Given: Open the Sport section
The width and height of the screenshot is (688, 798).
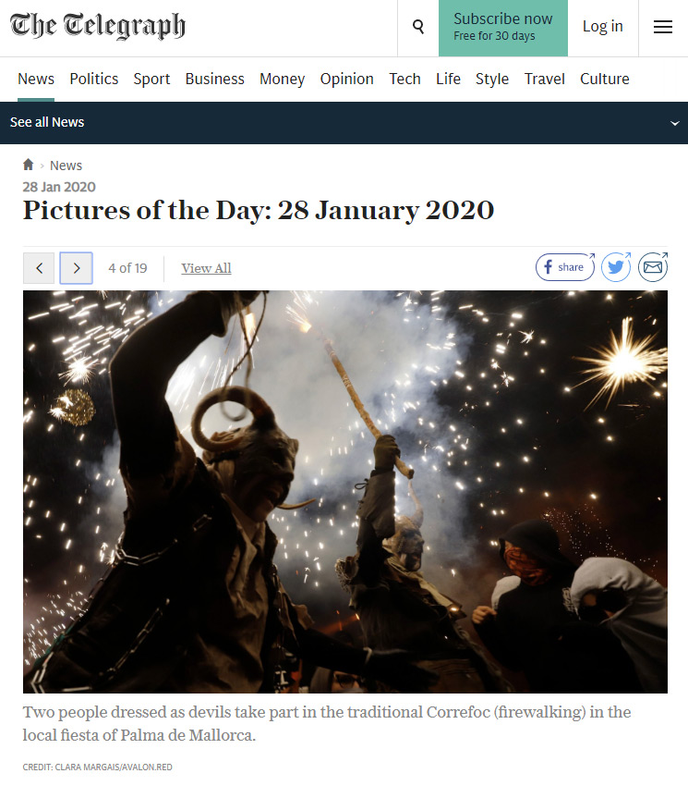Looking at the screenshot, I should 151,79.
